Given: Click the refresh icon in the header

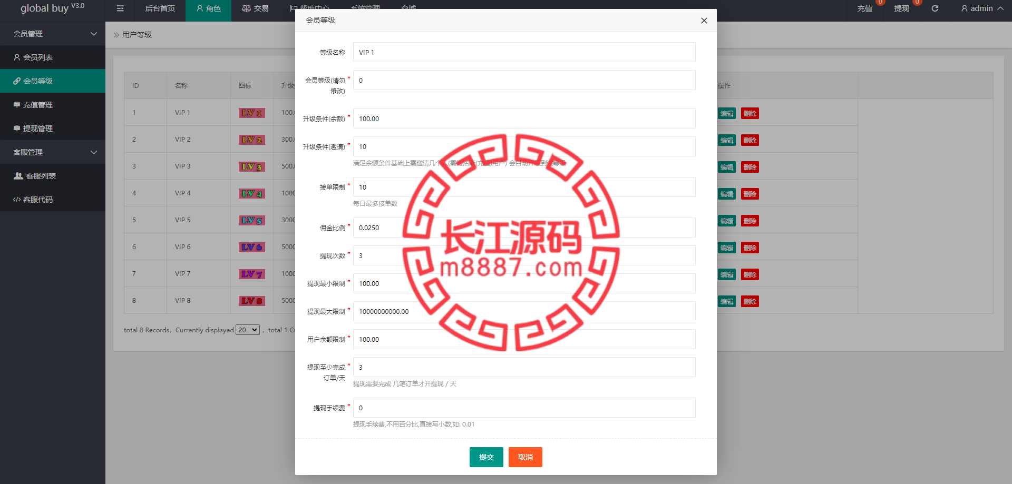Looking at the screenshot, I should (x=935, y=8).
